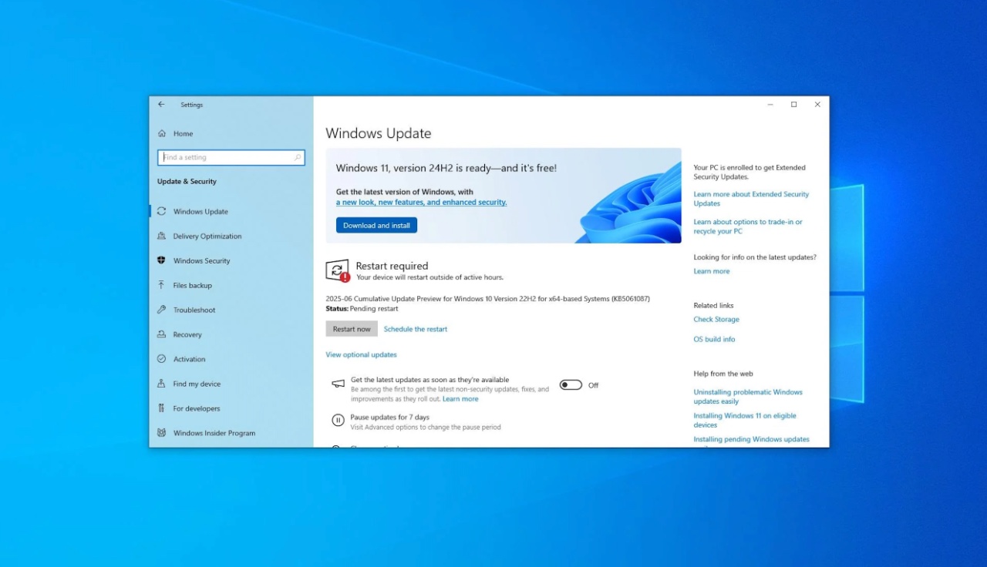Click the Windows Update sync icon in sidebar
This screenshot has width=987, height=567.
[162, 211]
